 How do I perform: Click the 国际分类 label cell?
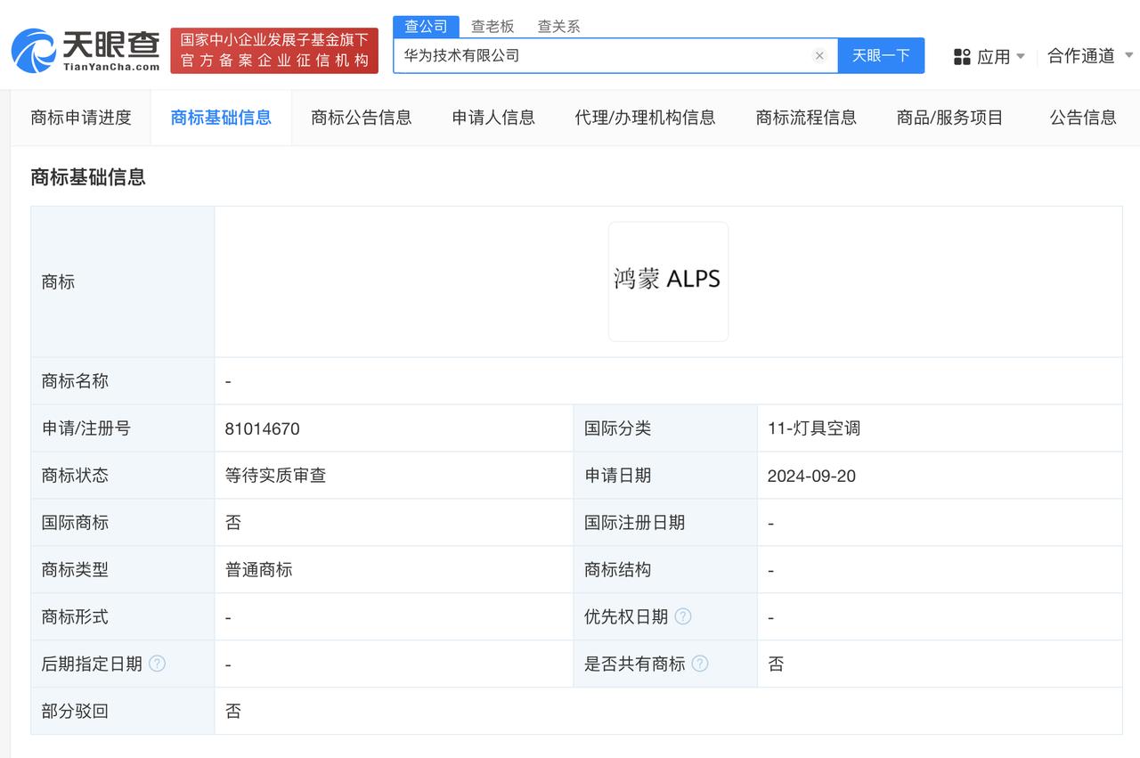click(665, 428)
